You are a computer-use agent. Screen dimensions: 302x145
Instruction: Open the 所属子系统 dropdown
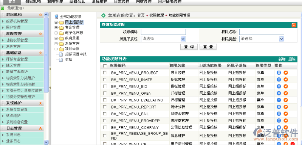tap(163, 39)
